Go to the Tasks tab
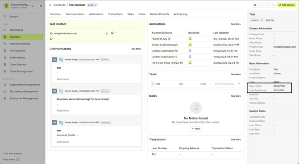The width and height of the screenshot is (299, 164). (131, 14)
